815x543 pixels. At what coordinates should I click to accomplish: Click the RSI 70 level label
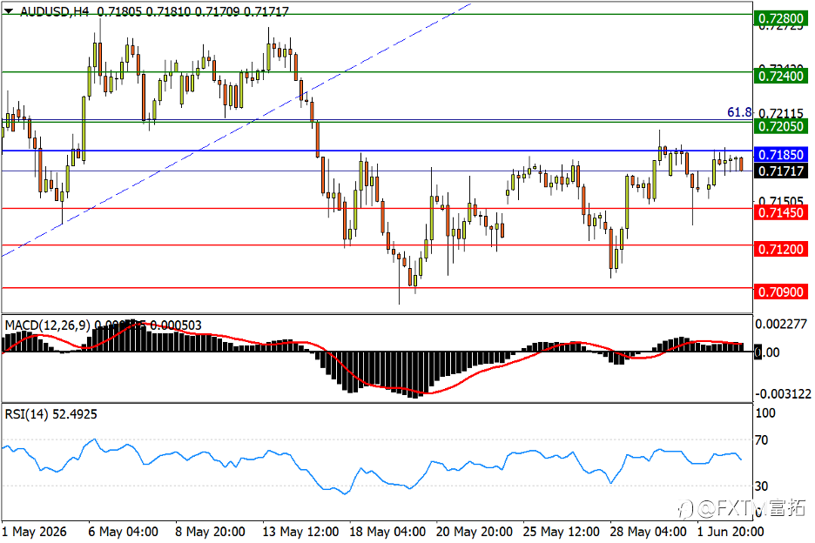[x=762, y=440]
